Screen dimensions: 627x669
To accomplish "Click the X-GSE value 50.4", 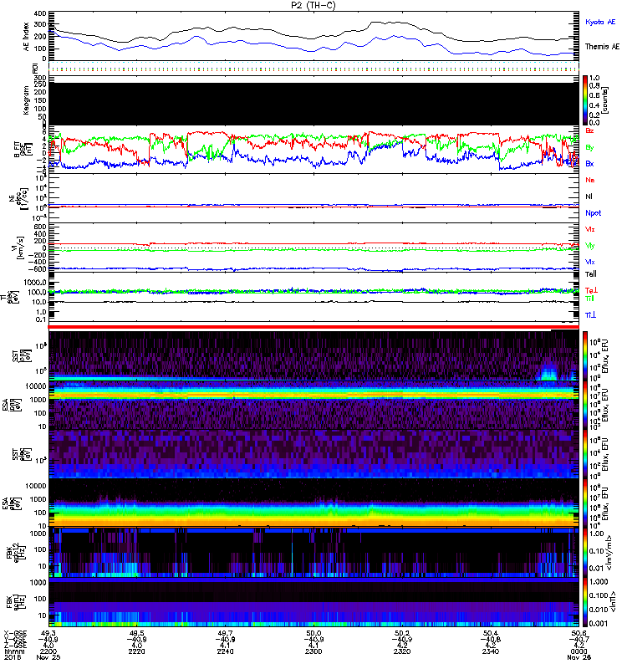I will pyautogui.click(x=491, y=633).
